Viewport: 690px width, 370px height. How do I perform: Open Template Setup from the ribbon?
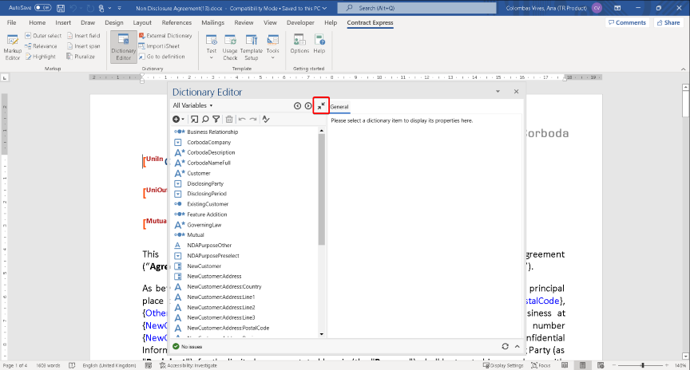pos(252,48)
